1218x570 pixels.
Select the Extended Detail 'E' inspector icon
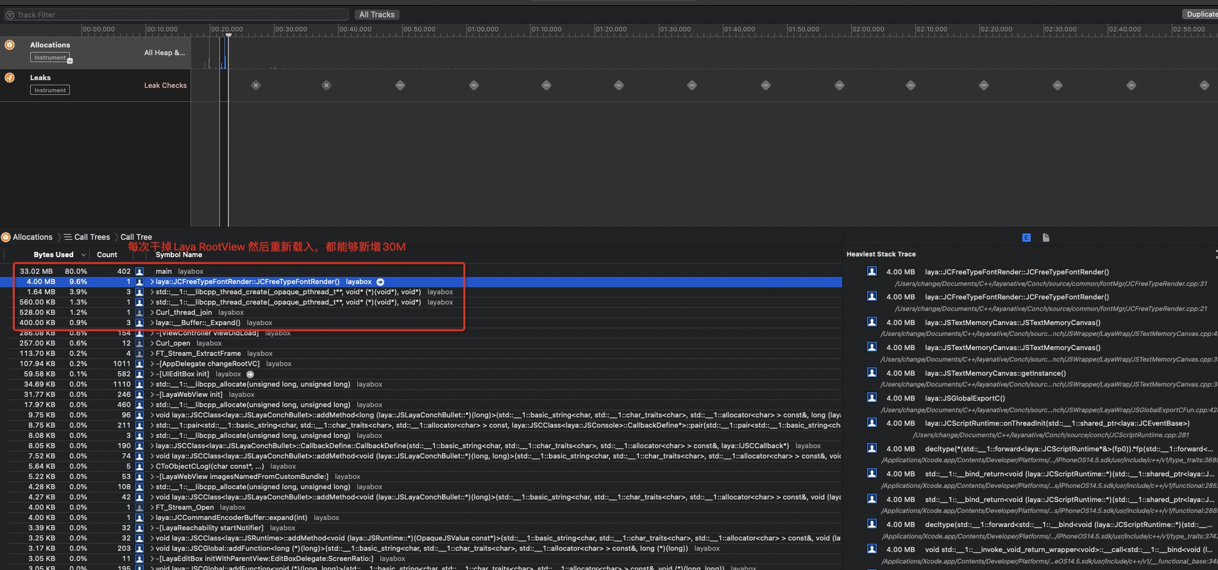[x=1026, y=237]
